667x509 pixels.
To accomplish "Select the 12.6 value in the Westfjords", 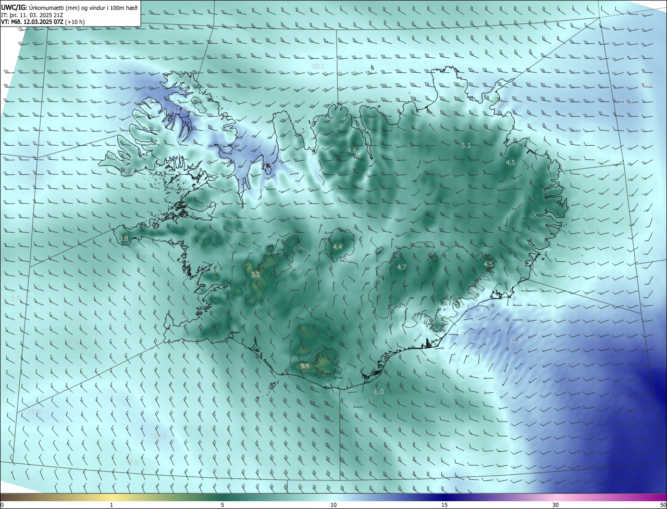I will (179, 110).
